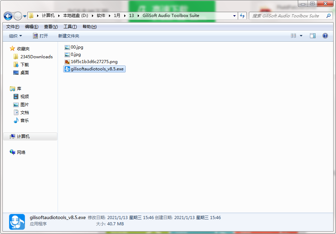The width and height of the screenshot is (336, 234).
Task: Open the 图片 library
Action: (24, 105)
